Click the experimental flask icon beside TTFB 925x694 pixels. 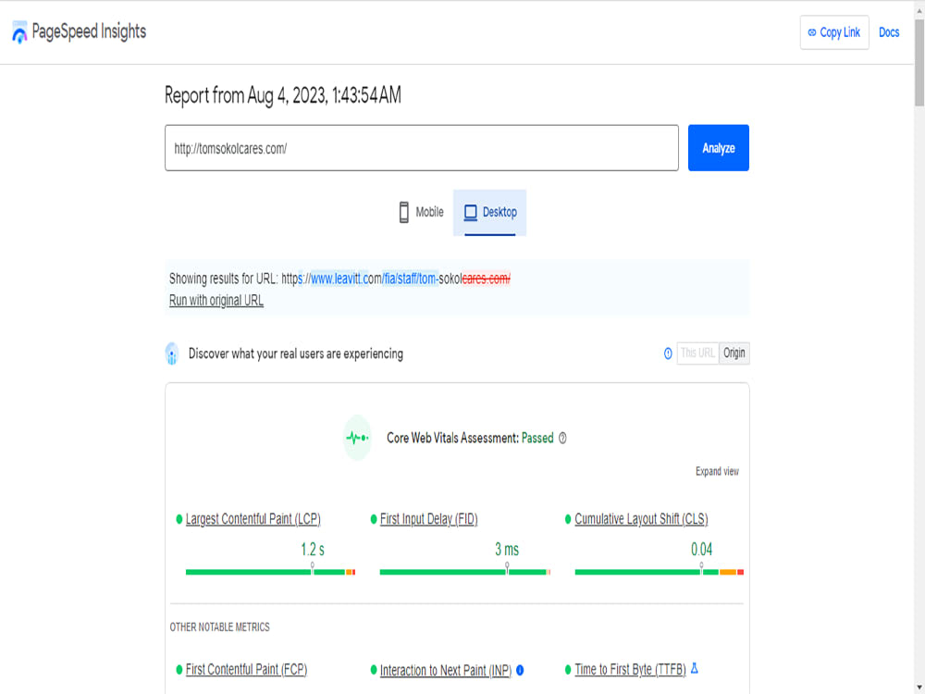(x=695, y=669)
